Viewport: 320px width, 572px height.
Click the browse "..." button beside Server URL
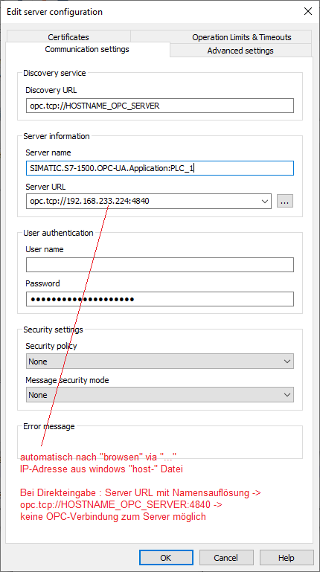(x=285, y=201)
